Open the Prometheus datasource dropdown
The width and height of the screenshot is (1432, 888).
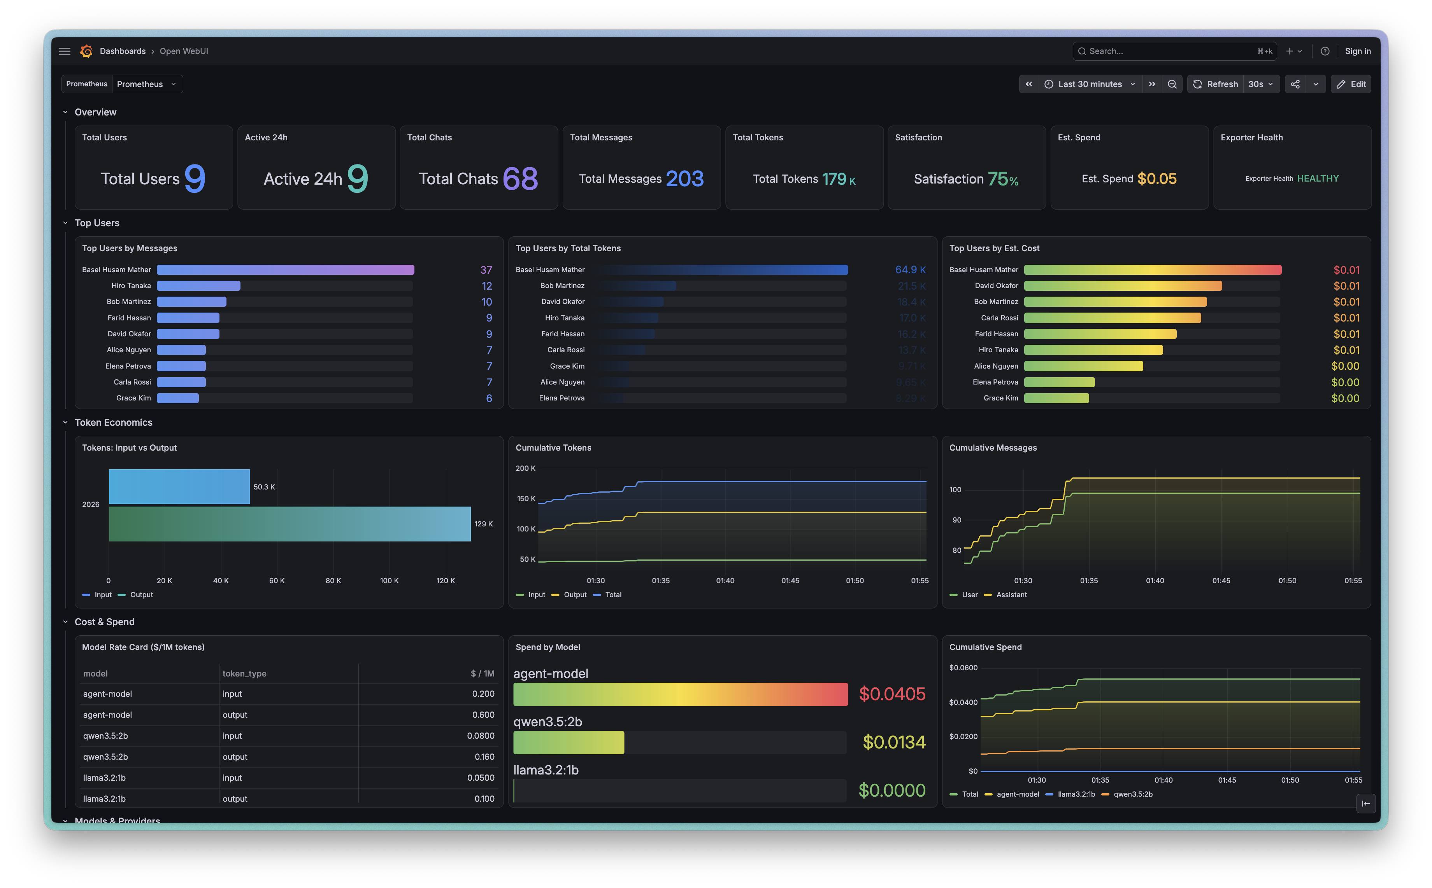147,84
